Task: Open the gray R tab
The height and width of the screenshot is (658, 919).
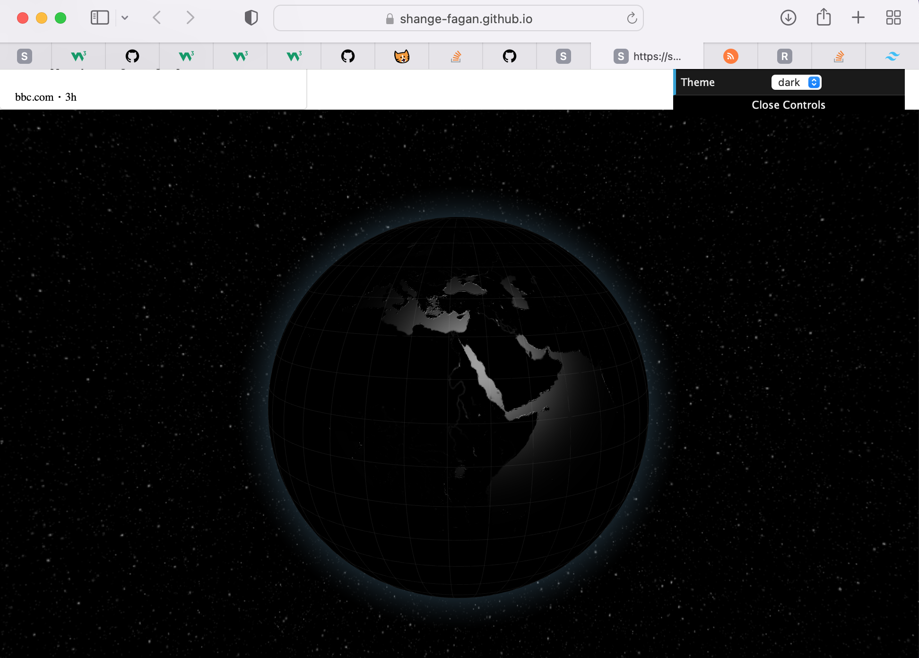Action: coord(784,56)
